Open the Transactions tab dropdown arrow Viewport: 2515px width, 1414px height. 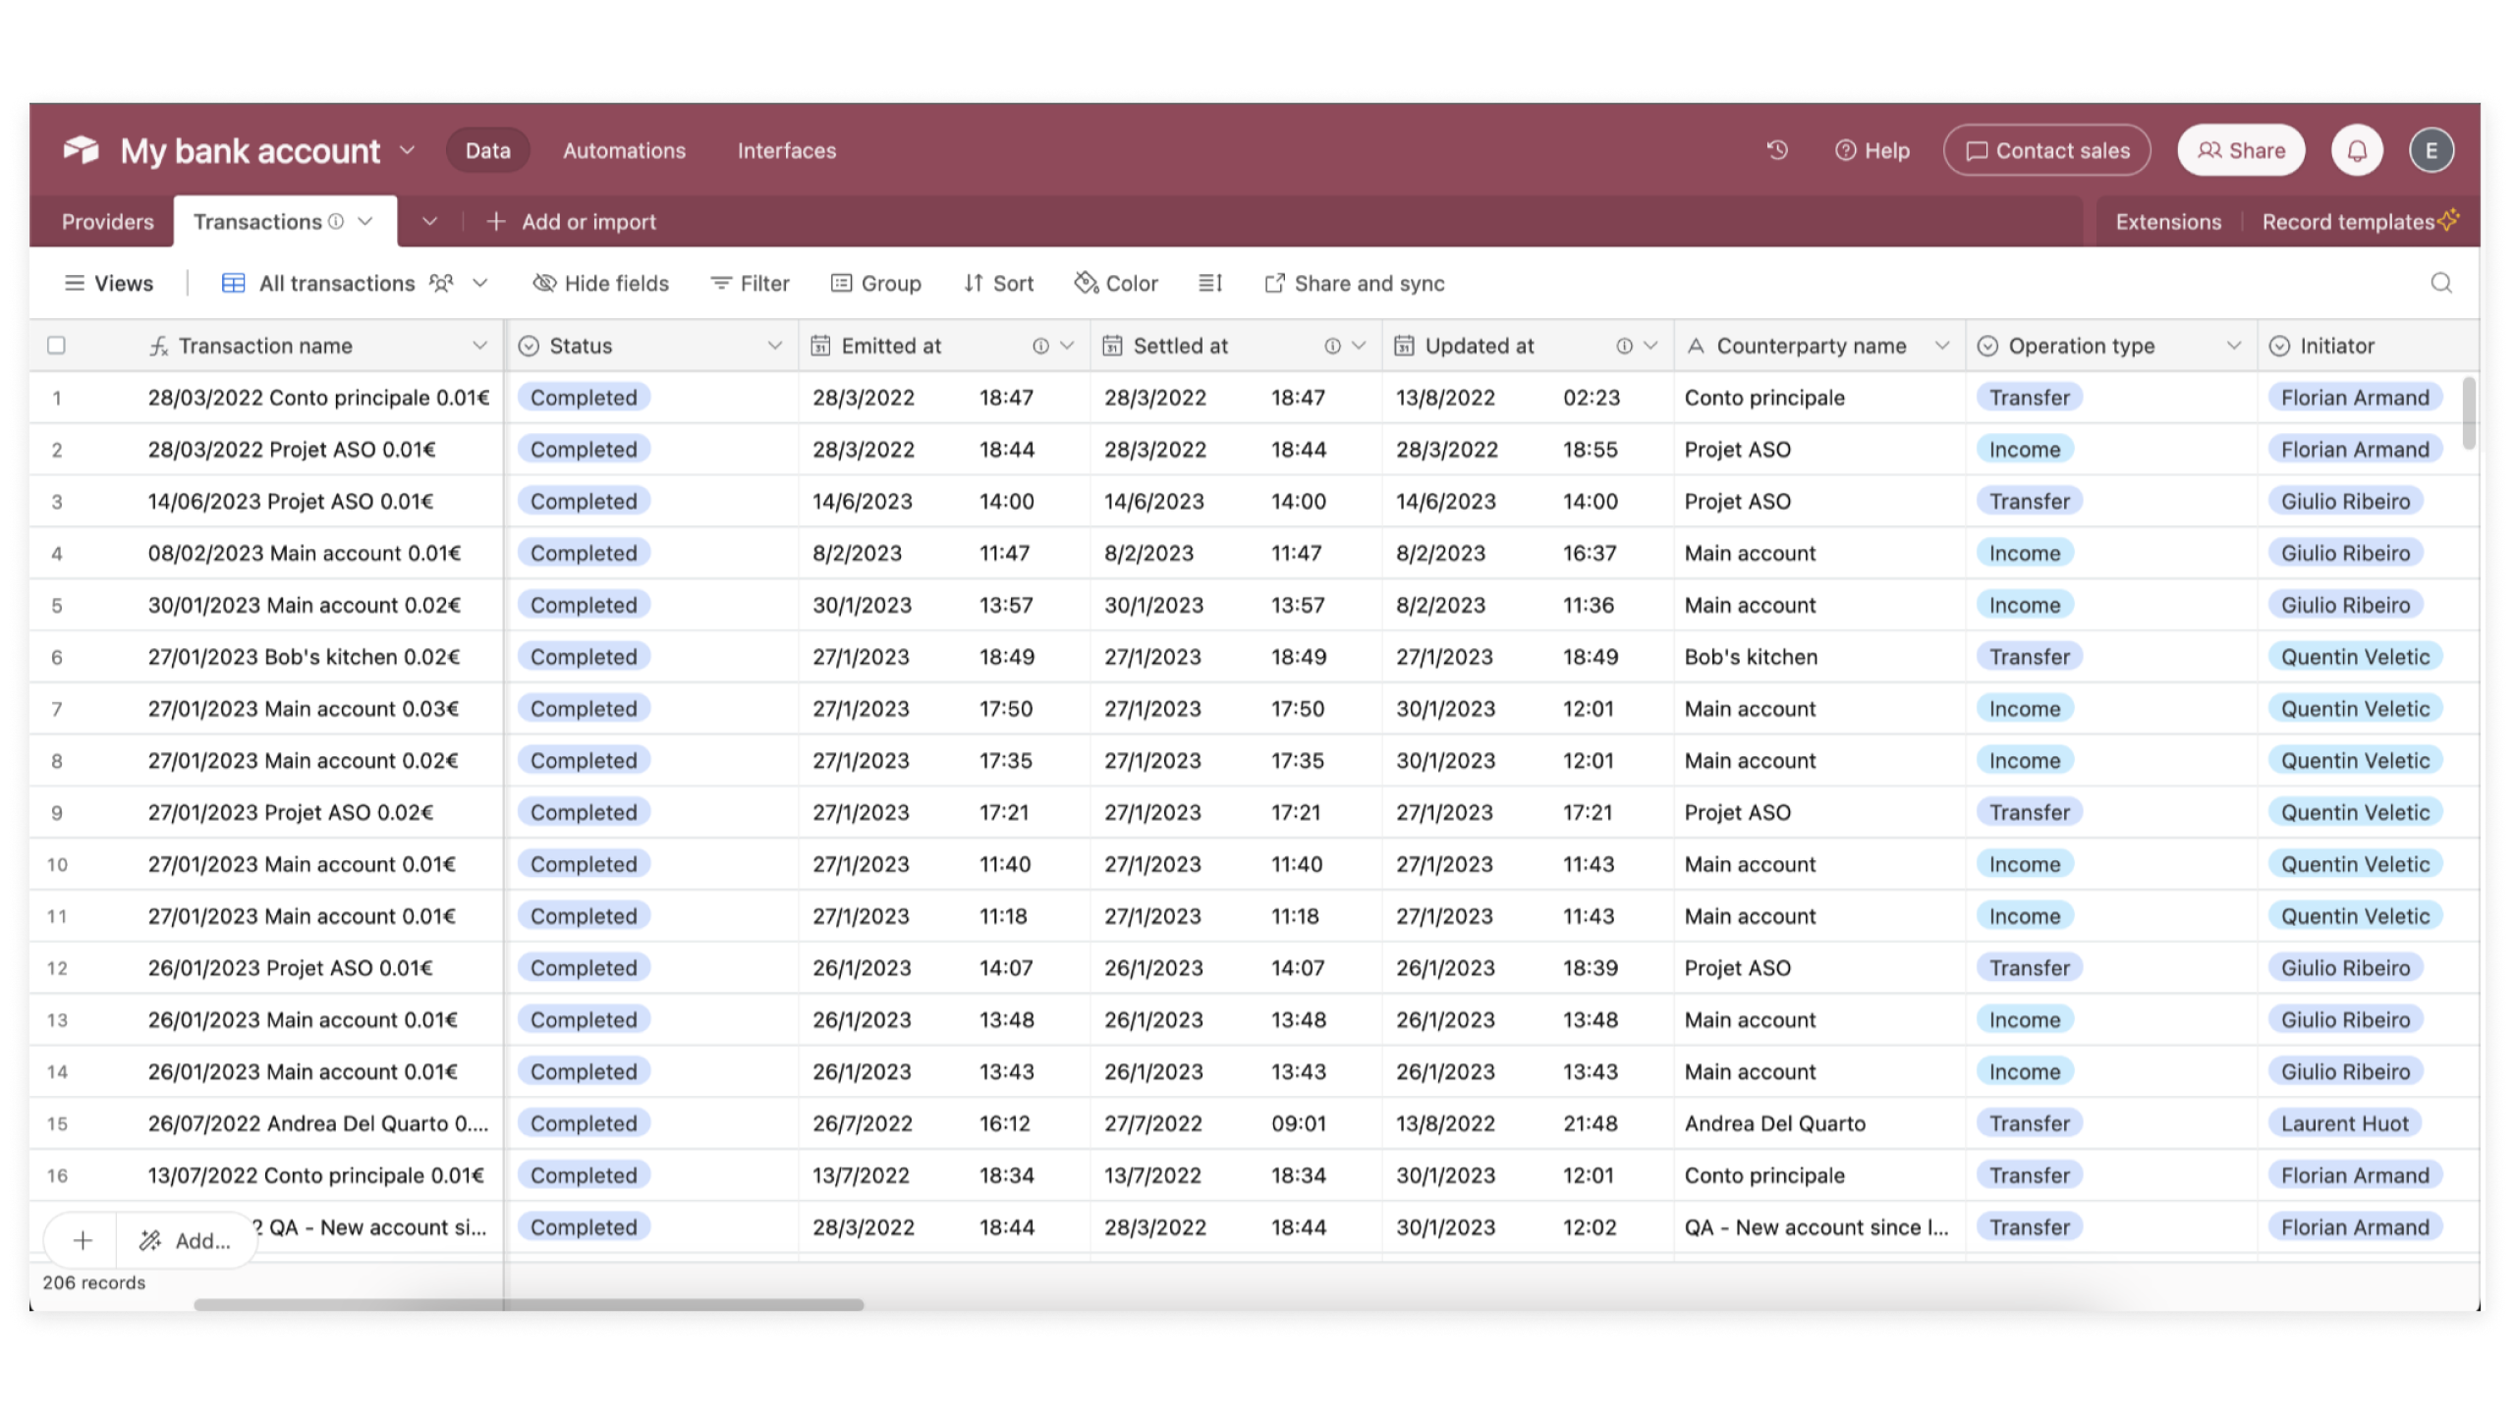pyautogui.click(x=364, y=221)
